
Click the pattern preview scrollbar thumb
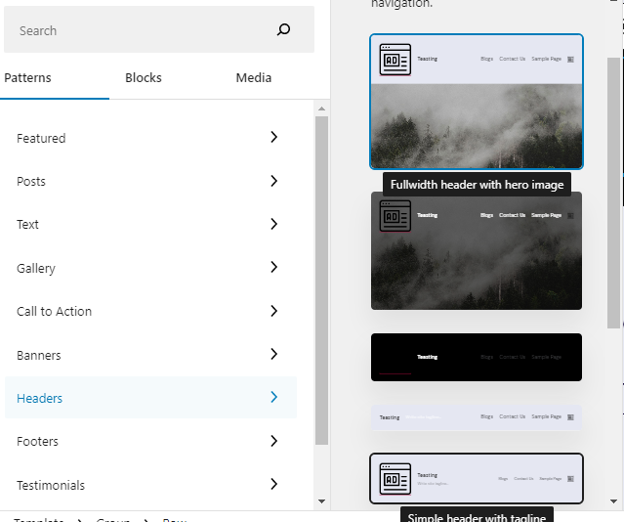tap(613, 193)
